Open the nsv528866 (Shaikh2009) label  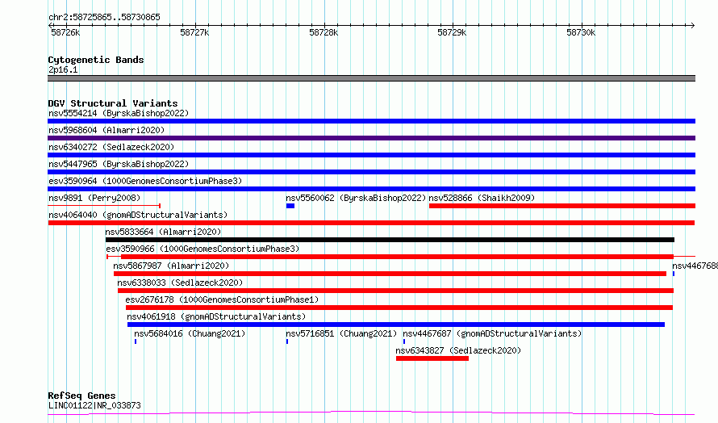pyautogui.click(x=482, y=198)
